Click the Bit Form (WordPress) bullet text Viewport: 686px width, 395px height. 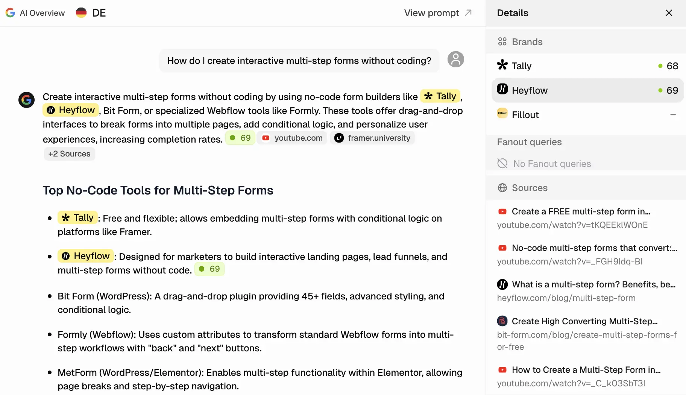(x=251, y=303)
